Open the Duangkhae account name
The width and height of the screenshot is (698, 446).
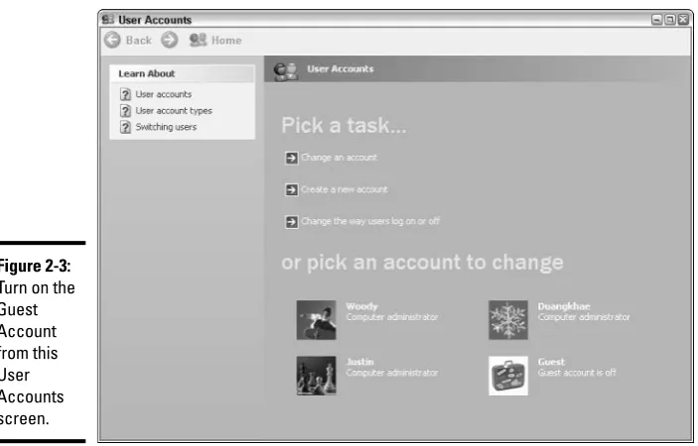[x=564, y=306]
